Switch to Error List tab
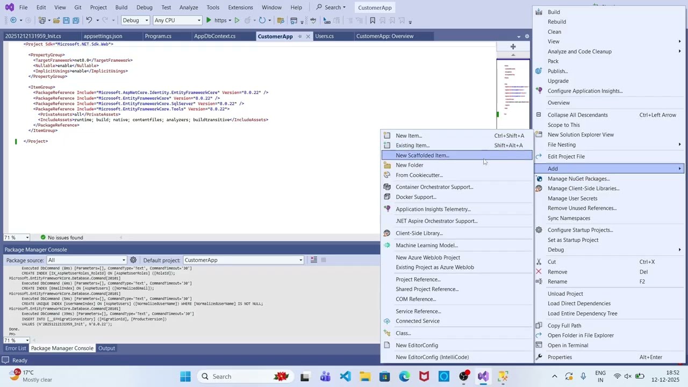Image resolution: width=688 pixels, height=387 pixels. (x=15, y=348)
